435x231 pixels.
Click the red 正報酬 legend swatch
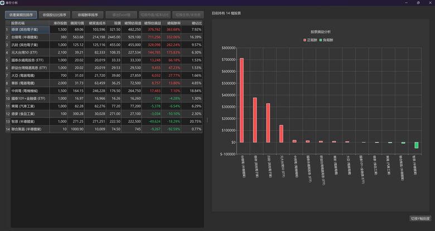304,40
